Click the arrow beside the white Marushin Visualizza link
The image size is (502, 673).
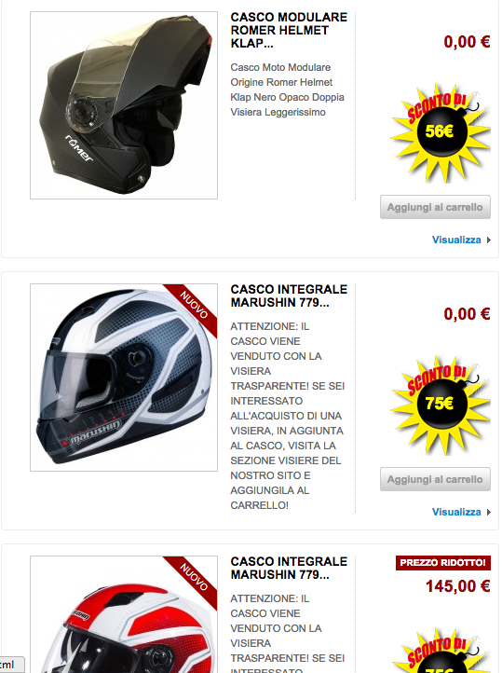pos(489,512)
